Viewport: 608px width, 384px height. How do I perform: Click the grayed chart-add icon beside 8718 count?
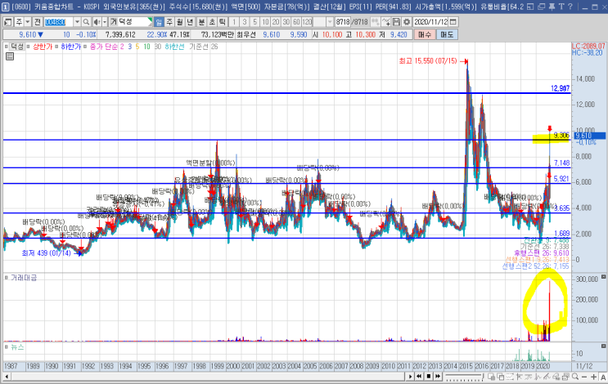pyautogui.click(x=375, y=22)
